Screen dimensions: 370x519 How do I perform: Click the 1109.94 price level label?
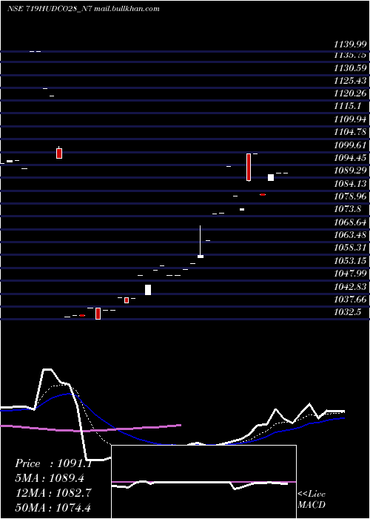click(350, 119)
